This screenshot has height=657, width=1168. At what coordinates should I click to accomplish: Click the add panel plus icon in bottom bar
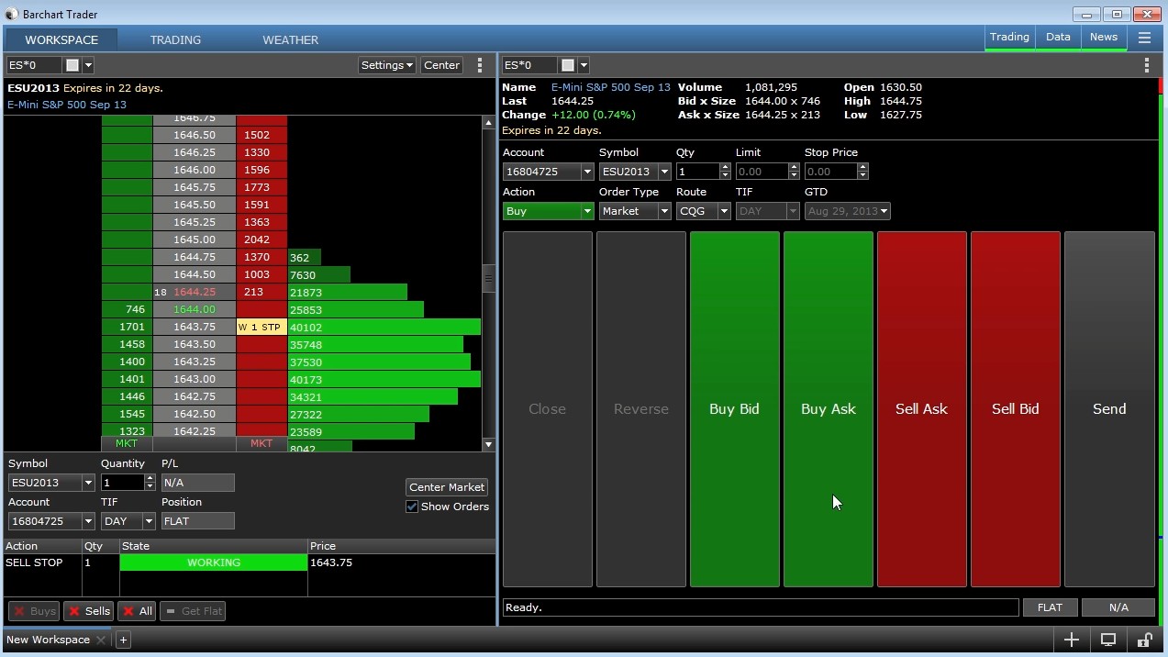point(1071,640)
